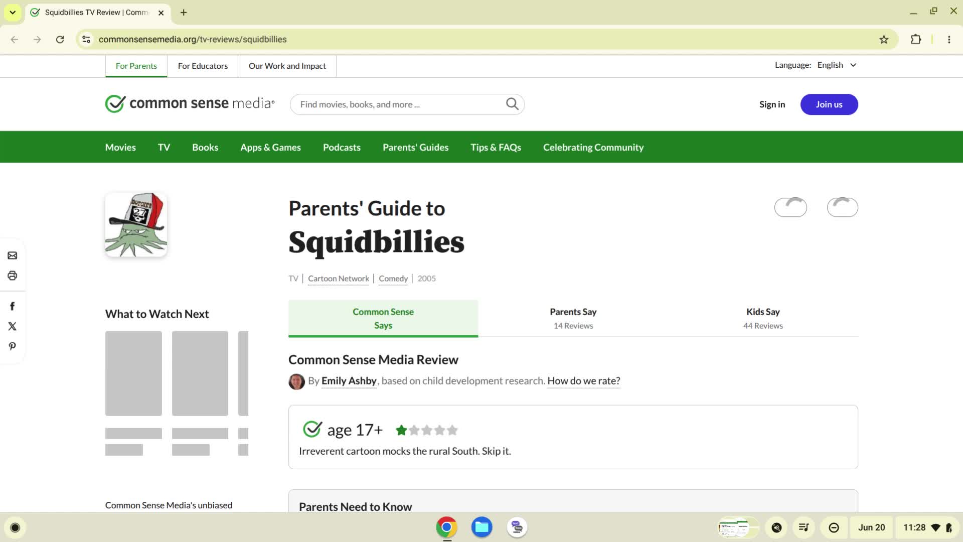
Task: Select the For Educators tab
Action: pos(203,66)
